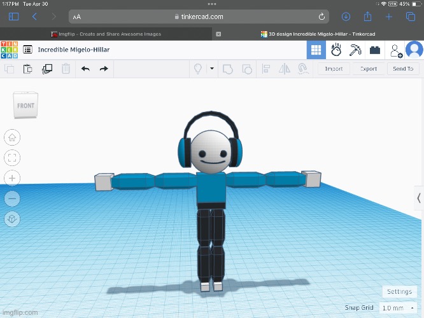
Task: Click the Cruise magnet icon
Action: point(303,69)
